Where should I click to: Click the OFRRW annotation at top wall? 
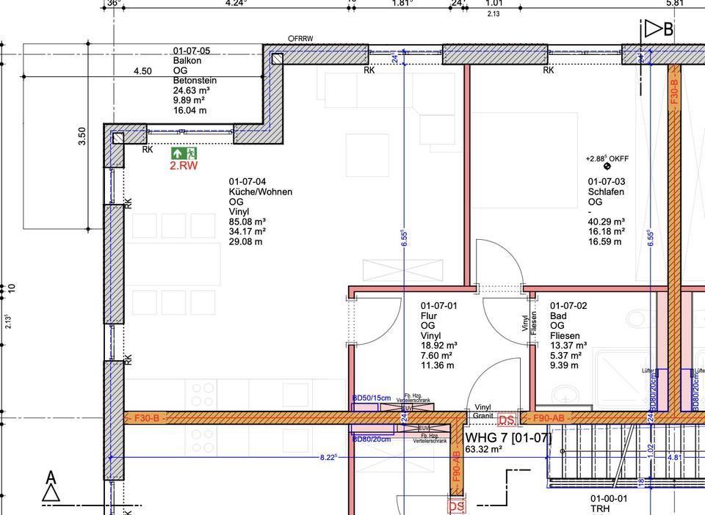[300, 38]
